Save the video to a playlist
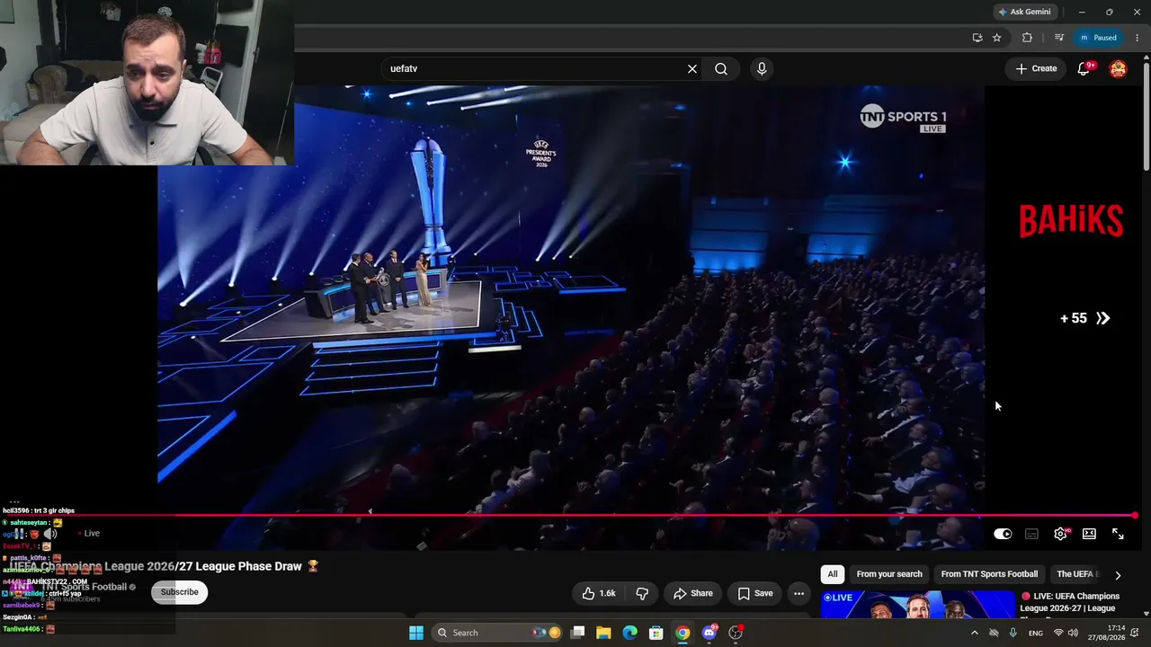Image resolution: width=1151 pixels, height=647 pixels. (x=754, y=593)
